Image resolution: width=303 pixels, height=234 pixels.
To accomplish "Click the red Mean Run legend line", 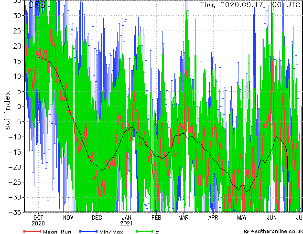I will pos(32,231).
